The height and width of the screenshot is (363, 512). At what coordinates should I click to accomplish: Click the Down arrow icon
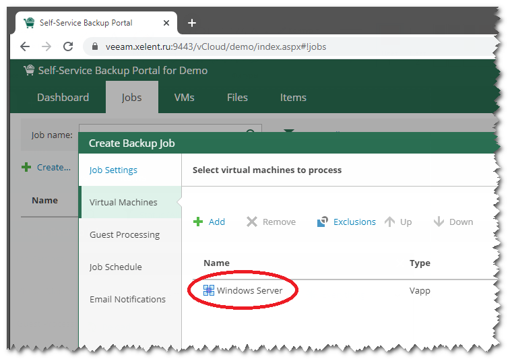coord(439,222)
